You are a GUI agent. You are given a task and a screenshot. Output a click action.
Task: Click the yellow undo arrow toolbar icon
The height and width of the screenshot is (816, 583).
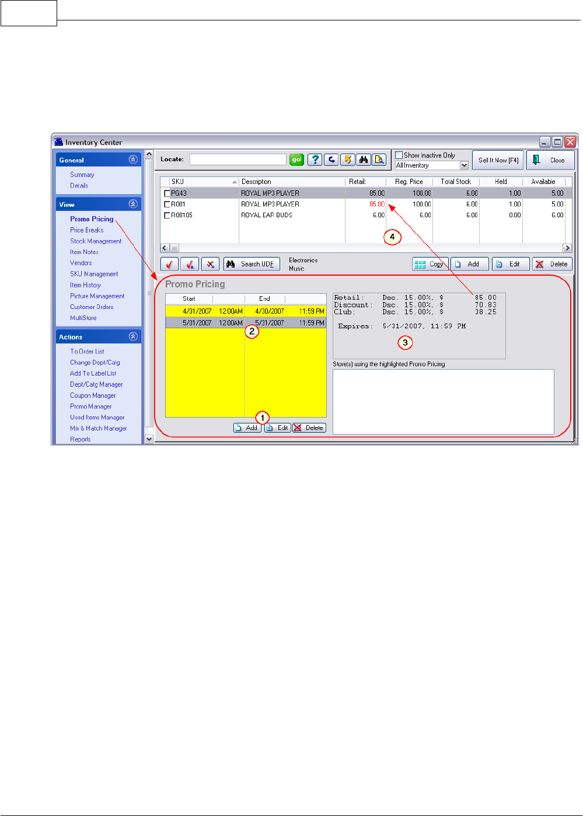point(347,159)
